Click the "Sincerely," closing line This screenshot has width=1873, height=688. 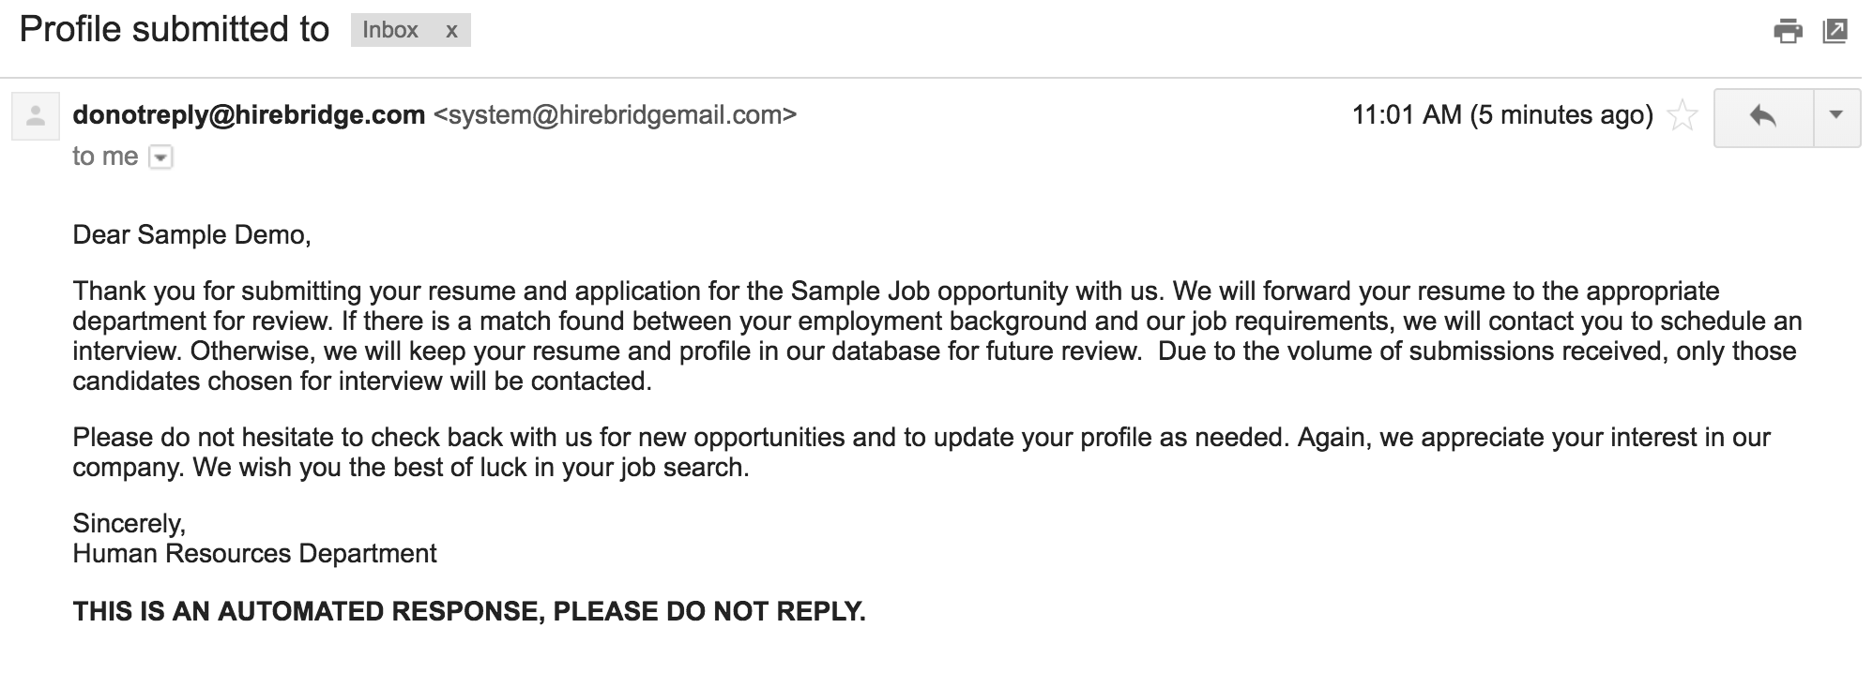point(129,523)
